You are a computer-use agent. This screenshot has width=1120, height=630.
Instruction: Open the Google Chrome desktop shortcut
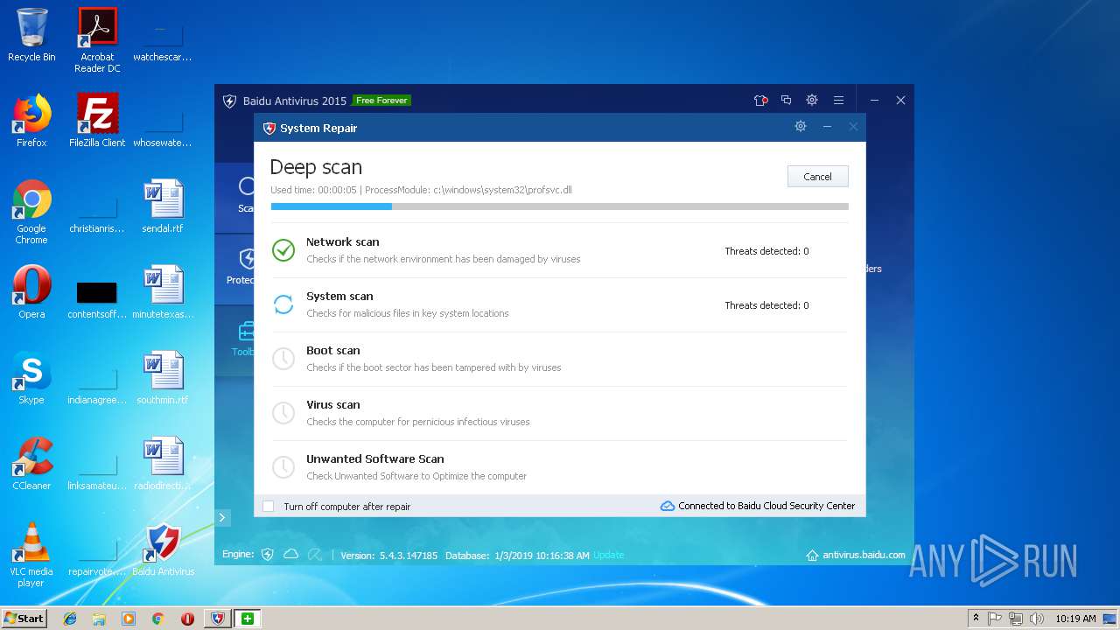31,212
